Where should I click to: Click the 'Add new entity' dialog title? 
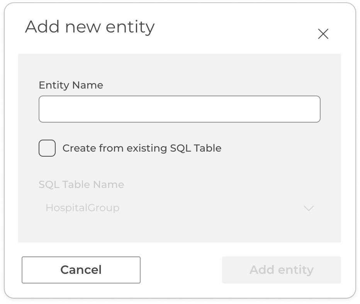pyautogui.click(x=90, y=27)
